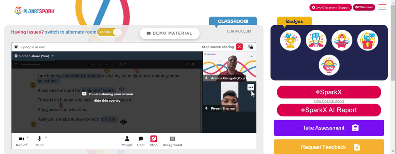Expand microphone device options chevron
The image size is (396, 154).
46,137
